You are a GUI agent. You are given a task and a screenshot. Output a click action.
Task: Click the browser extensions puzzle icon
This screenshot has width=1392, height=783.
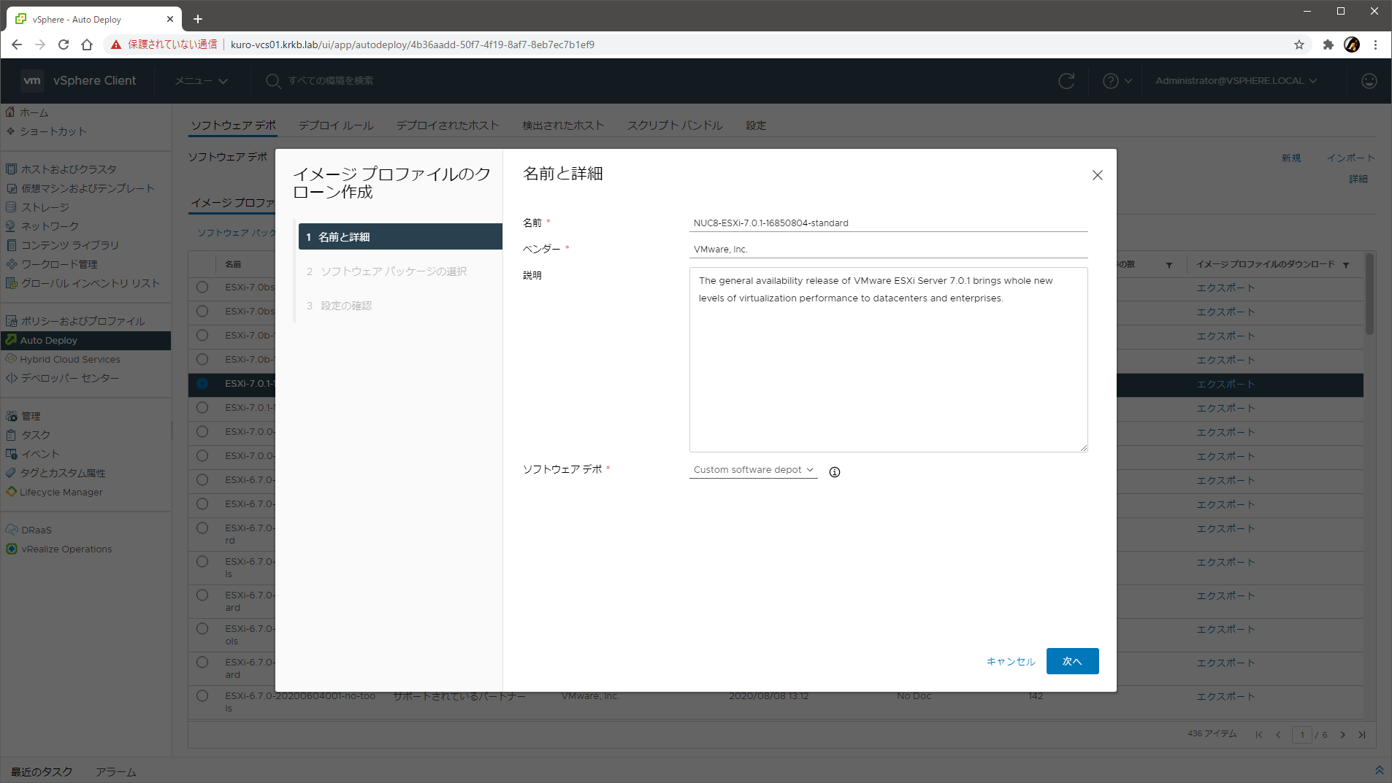(1328, 45)
